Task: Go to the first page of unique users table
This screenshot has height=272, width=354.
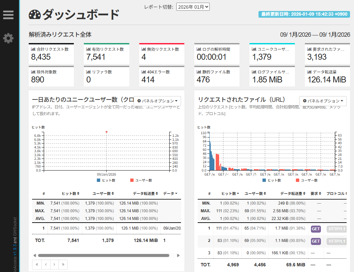Action: (37, 265)
